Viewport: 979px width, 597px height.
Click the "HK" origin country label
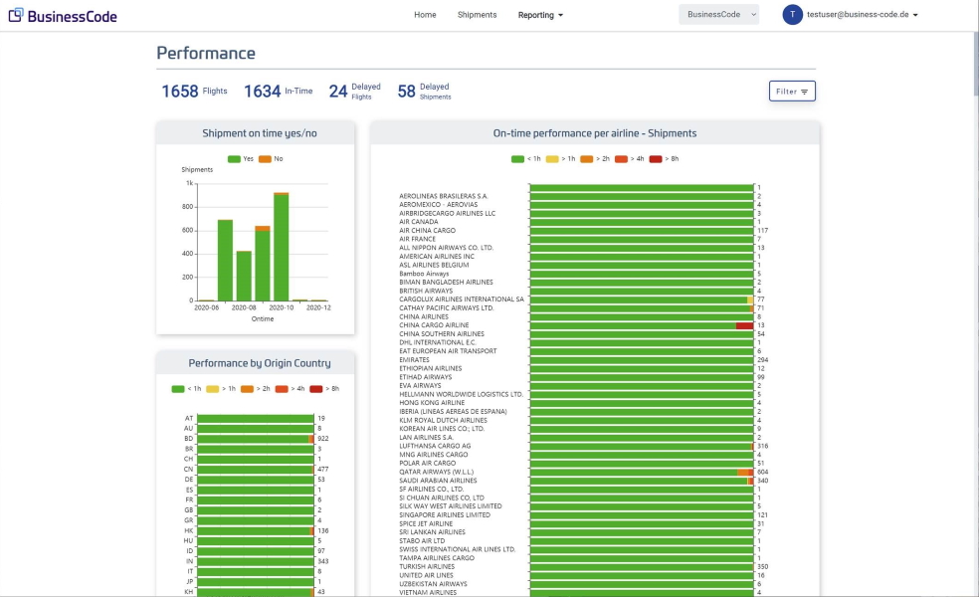tap(189, 530)
